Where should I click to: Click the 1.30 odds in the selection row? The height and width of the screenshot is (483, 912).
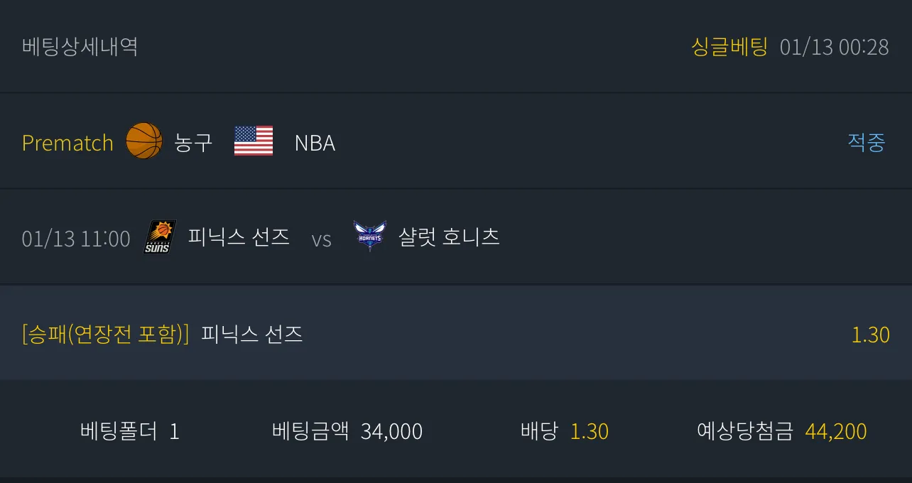[870, 335]
